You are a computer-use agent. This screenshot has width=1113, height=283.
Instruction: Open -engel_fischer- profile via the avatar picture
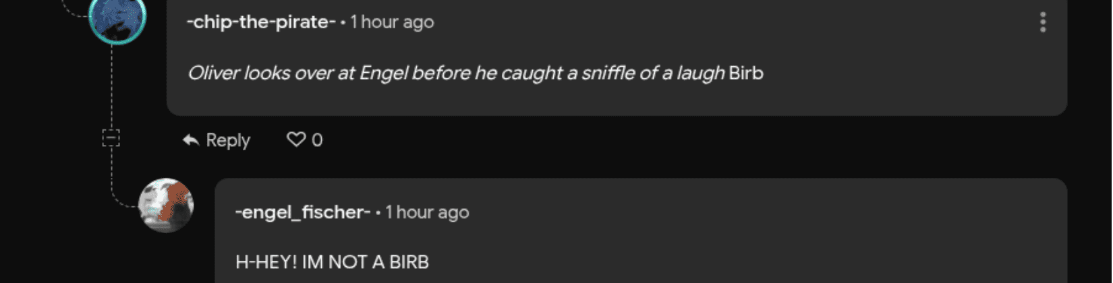166,206
